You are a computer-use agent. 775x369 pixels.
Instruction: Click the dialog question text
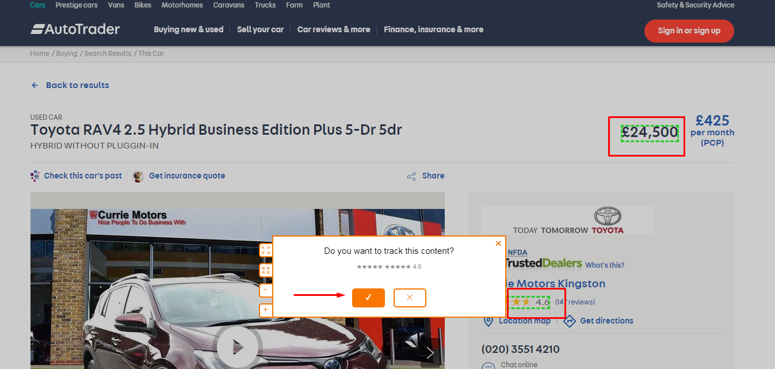coord(389,251)
